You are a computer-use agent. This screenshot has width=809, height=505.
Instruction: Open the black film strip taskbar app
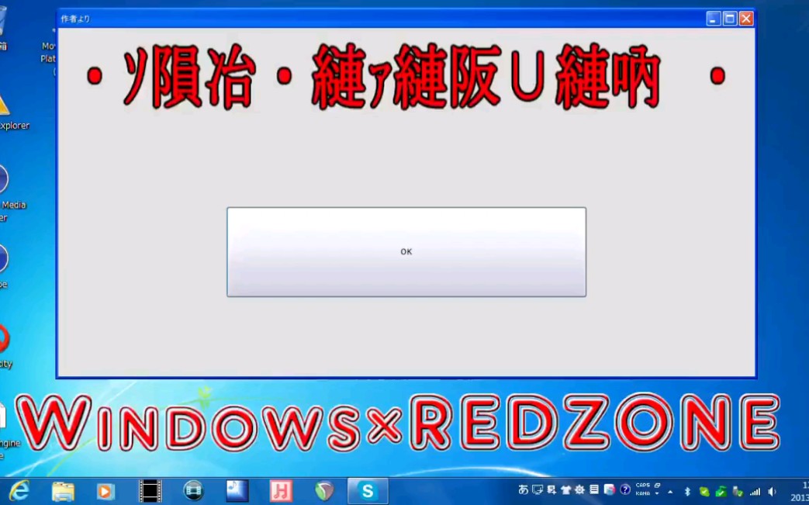click(x=150, y=491)
